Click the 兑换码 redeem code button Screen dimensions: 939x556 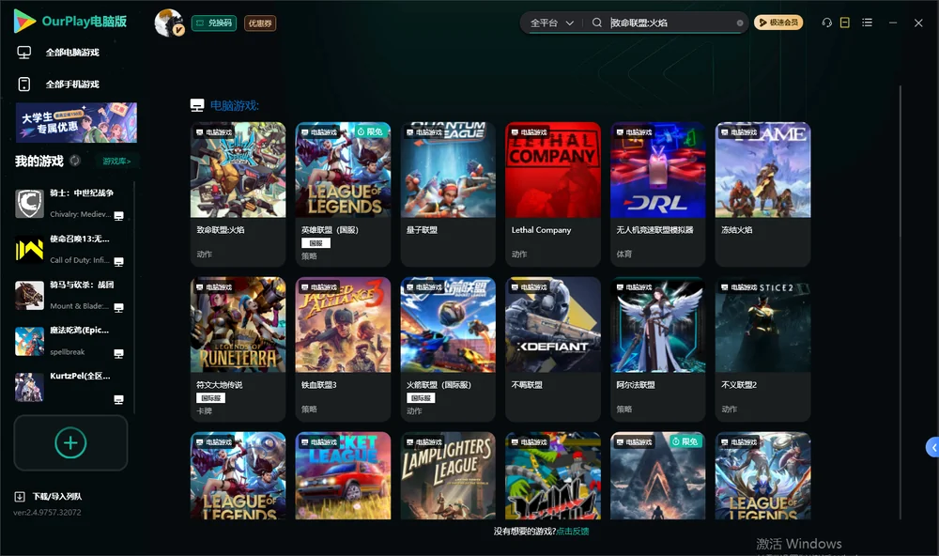pyautogui.click(x=214, y=23)
